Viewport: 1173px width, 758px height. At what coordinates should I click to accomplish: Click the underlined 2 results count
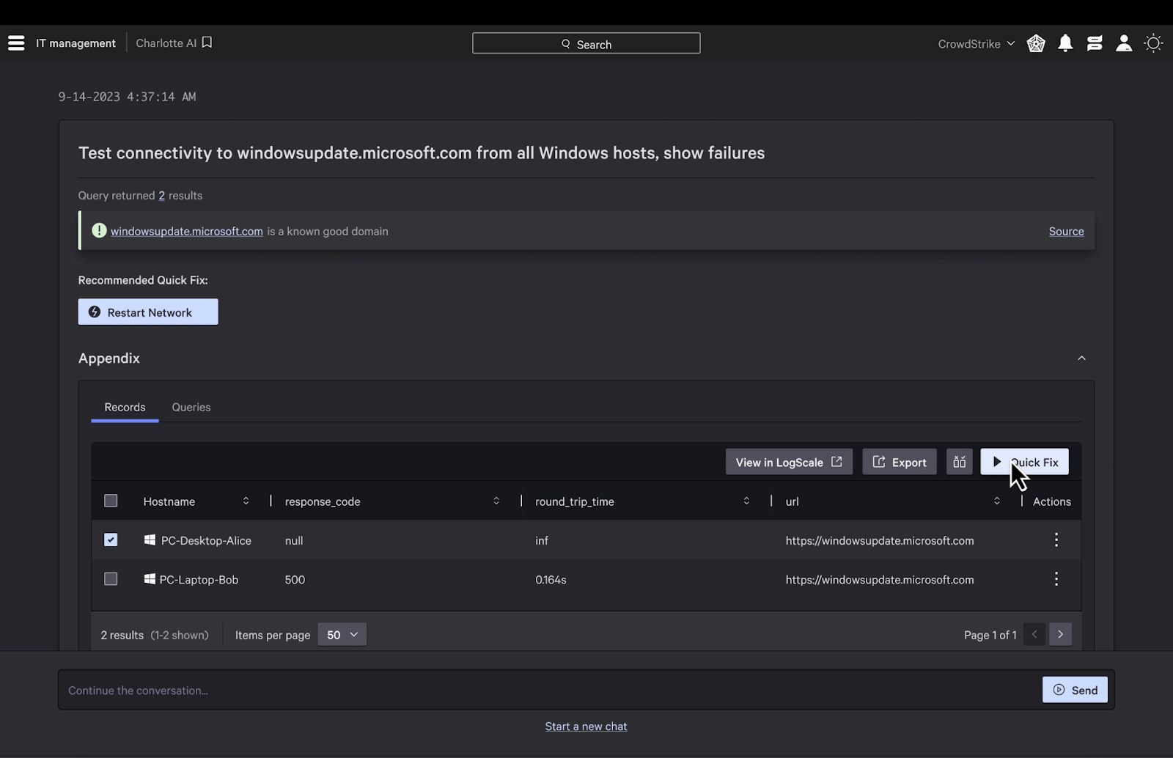pyautogui.click(x=161, y=196)
